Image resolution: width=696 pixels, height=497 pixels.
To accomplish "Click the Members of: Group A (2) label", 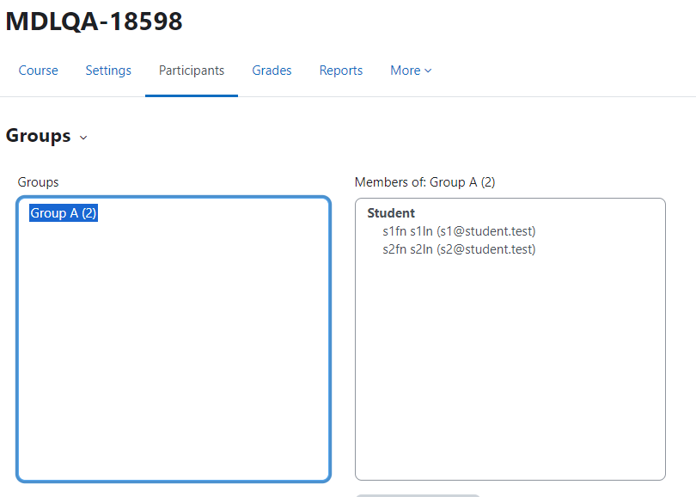I will click(x=424, y=182).
